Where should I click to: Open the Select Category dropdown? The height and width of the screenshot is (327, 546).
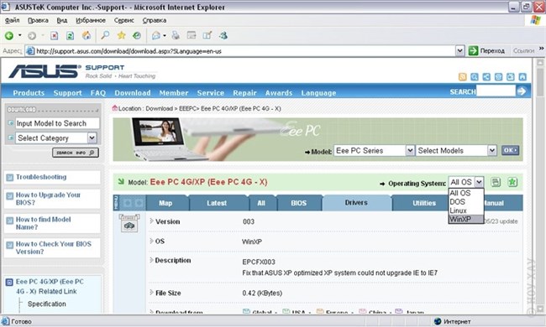coord(92,138)
